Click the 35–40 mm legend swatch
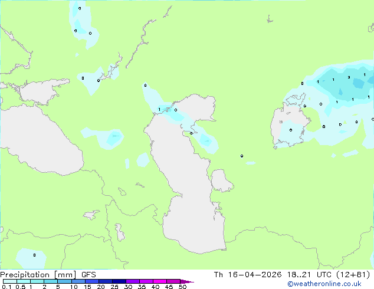 click(146, 281)
